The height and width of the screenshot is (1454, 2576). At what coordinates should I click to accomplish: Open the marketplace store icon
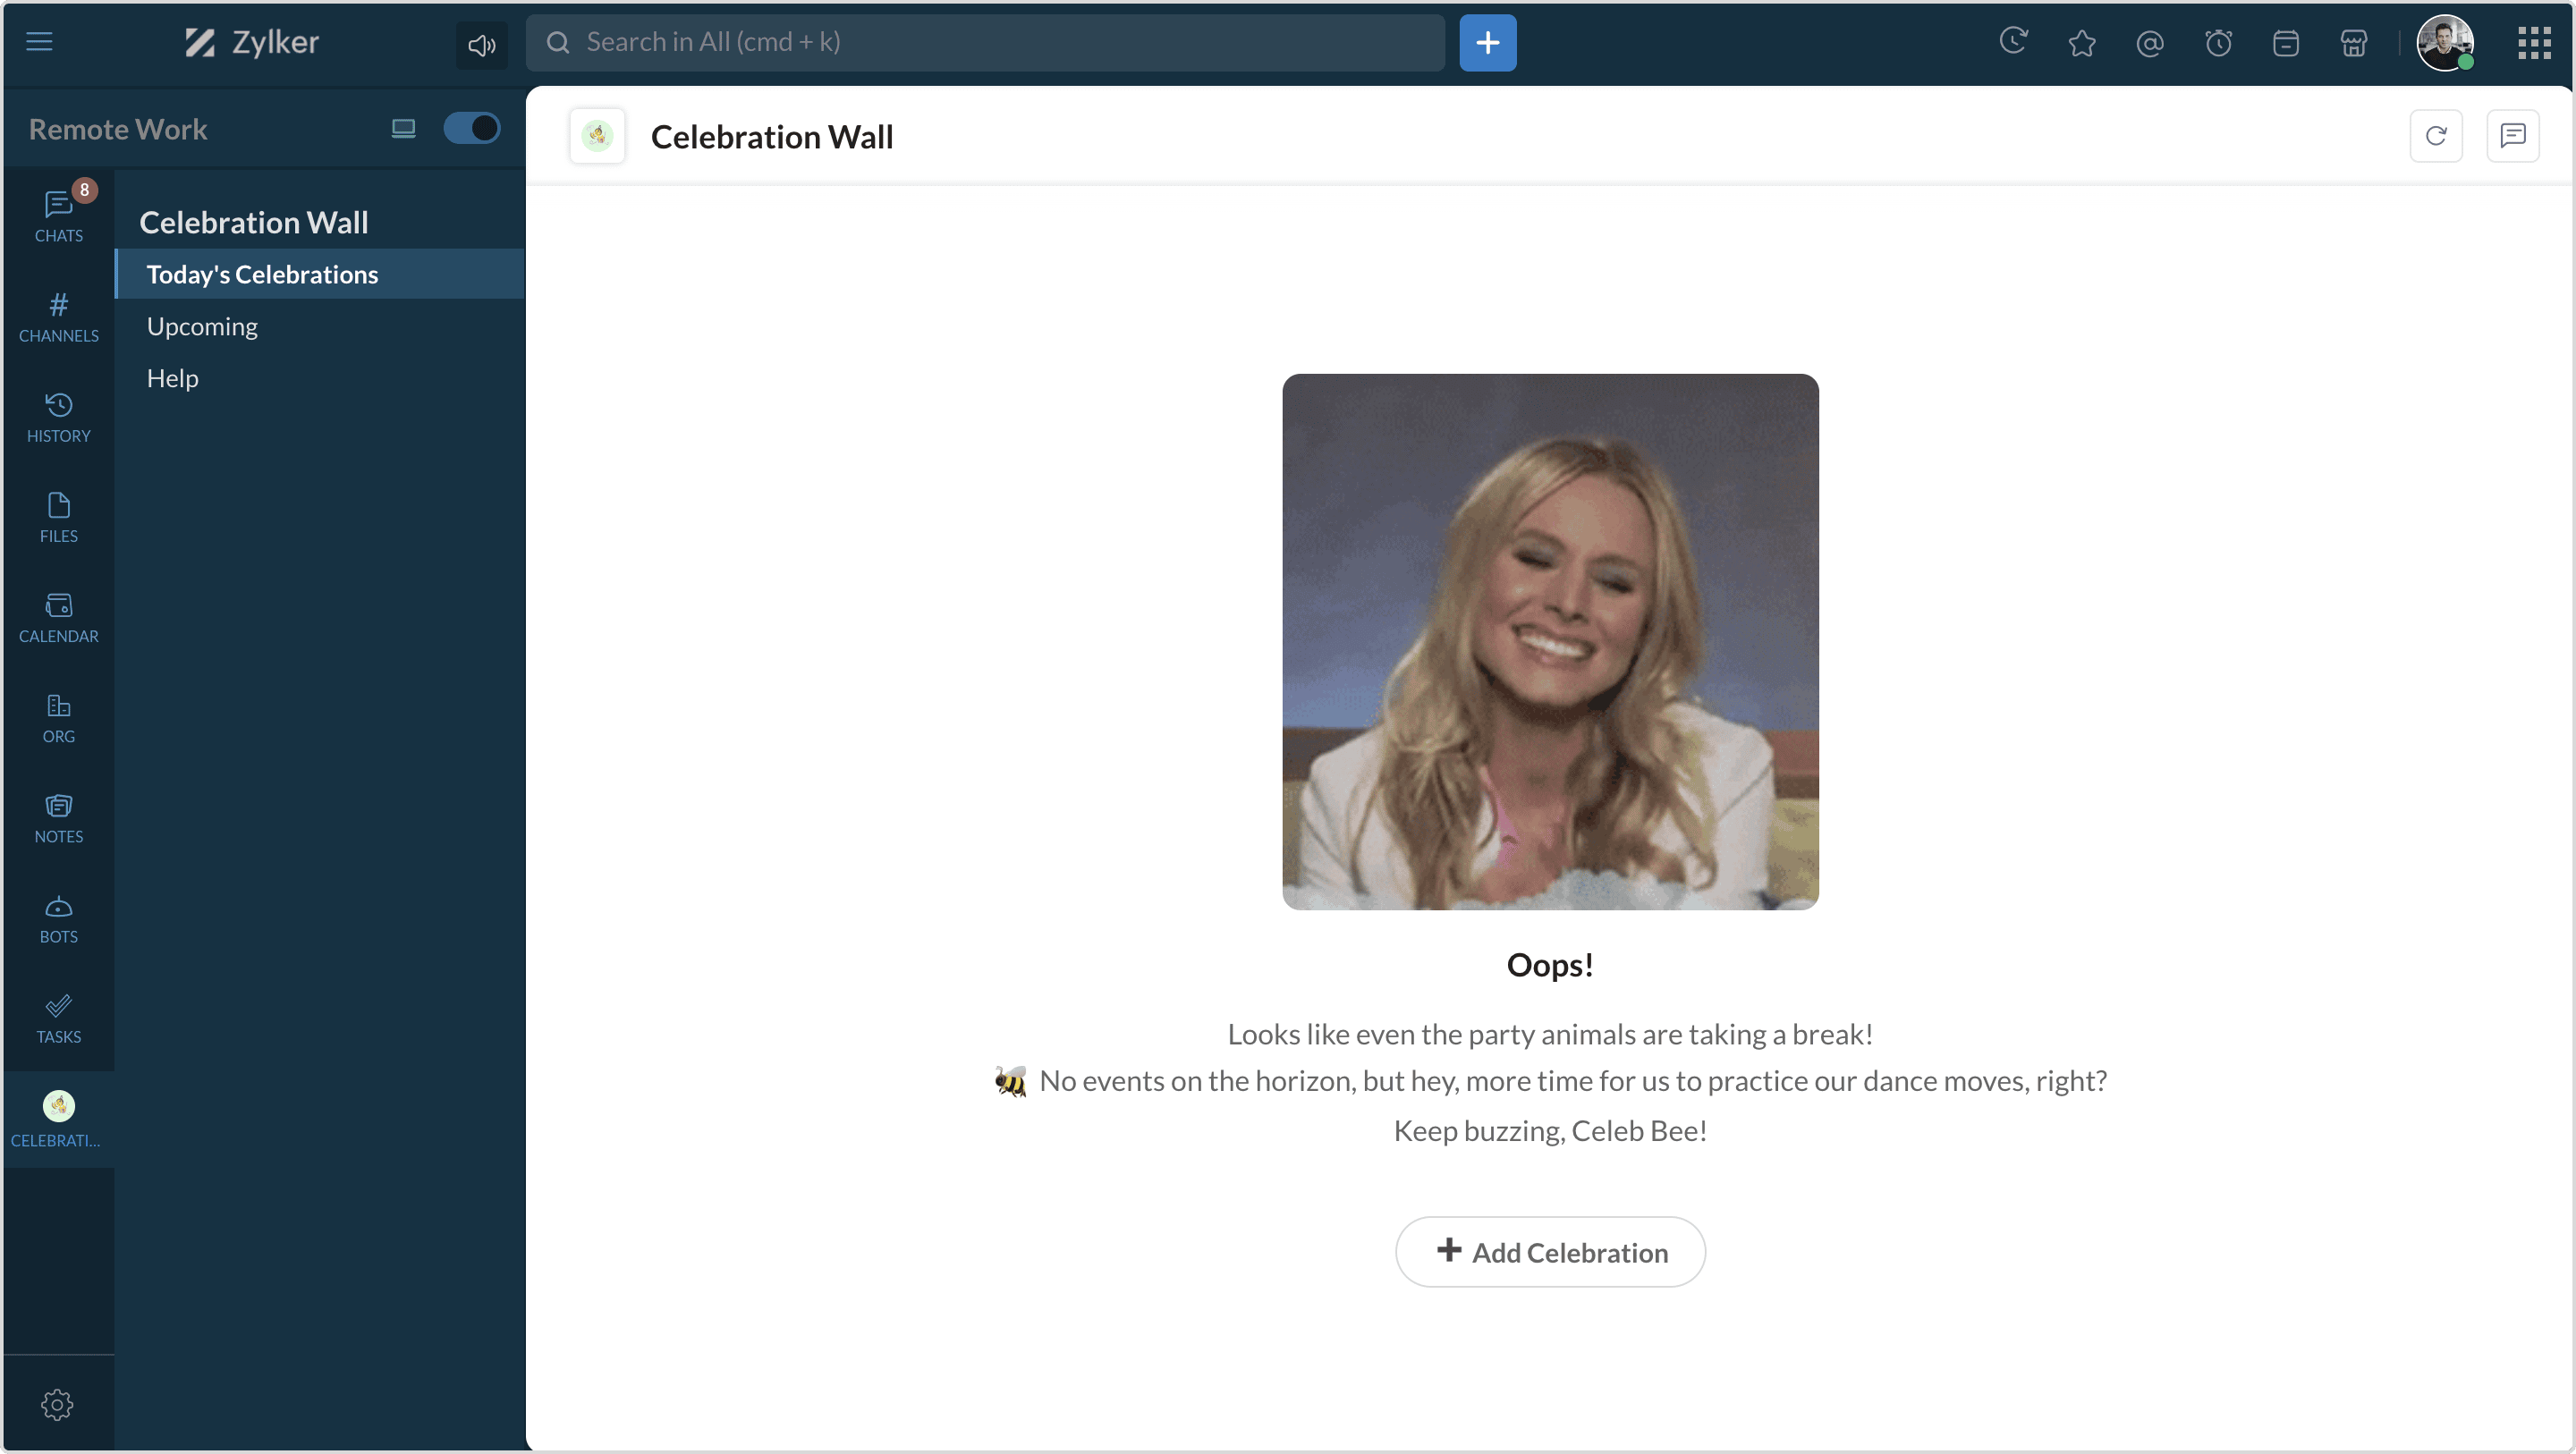[x=2354, y=43]
